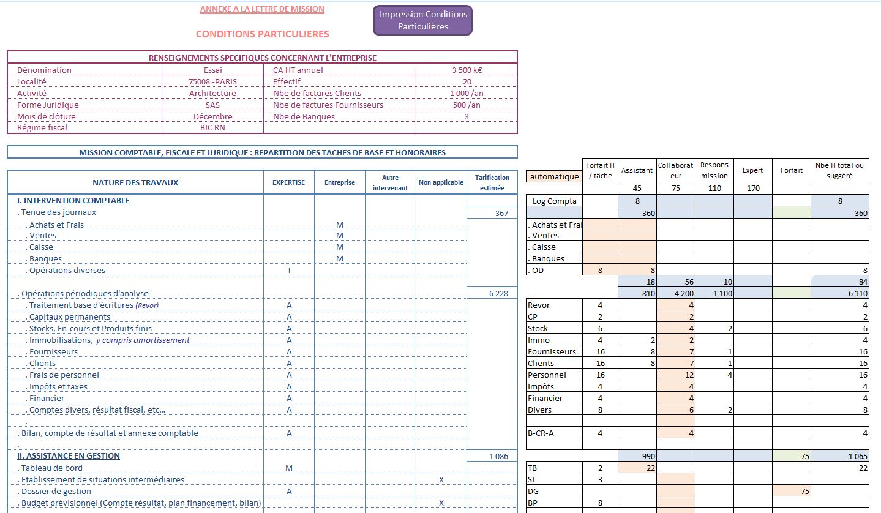Viewport: 881px width, 513px height.
Task: Click the Impression Conditions Particulières button
Action: point(422,20)
